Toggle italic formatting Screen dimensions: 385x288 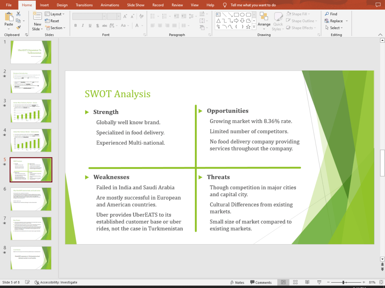coord(83,25)
